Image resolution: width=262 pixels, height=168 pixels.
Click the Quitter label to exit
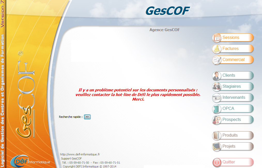[x=229, y=162]
